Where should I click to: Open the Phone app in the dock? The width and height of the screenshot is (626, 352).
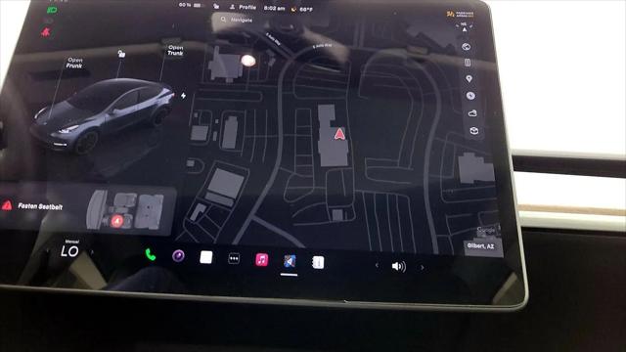coord(151,254)
